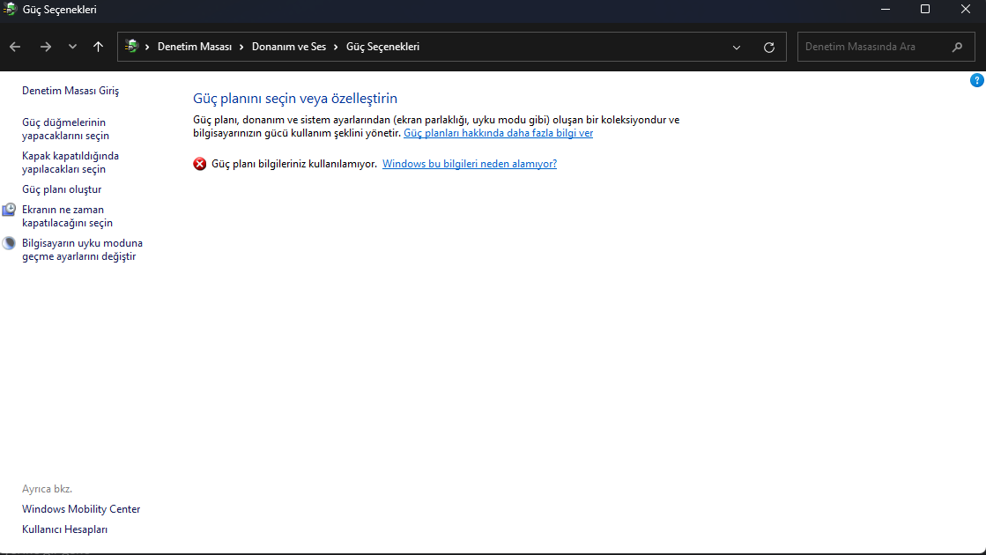Click the Güç planı bilgileriniz kullanılamıyor message
Viewport: 986px width, 555px height.
(294, 164)
